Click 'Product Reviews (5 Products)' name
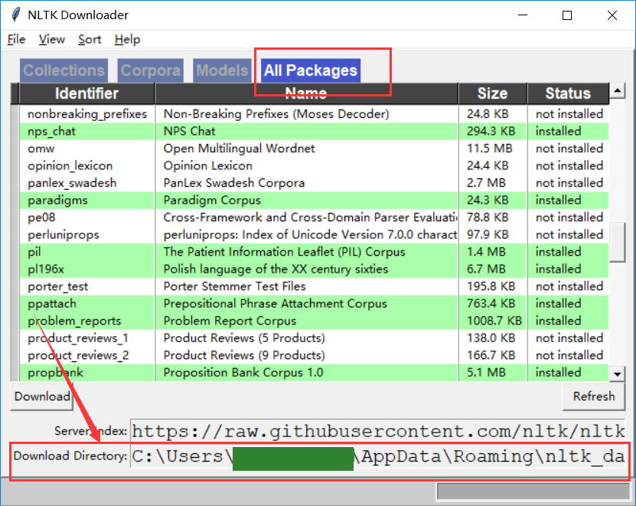This screenshot has width=636, height=506. 244,338
